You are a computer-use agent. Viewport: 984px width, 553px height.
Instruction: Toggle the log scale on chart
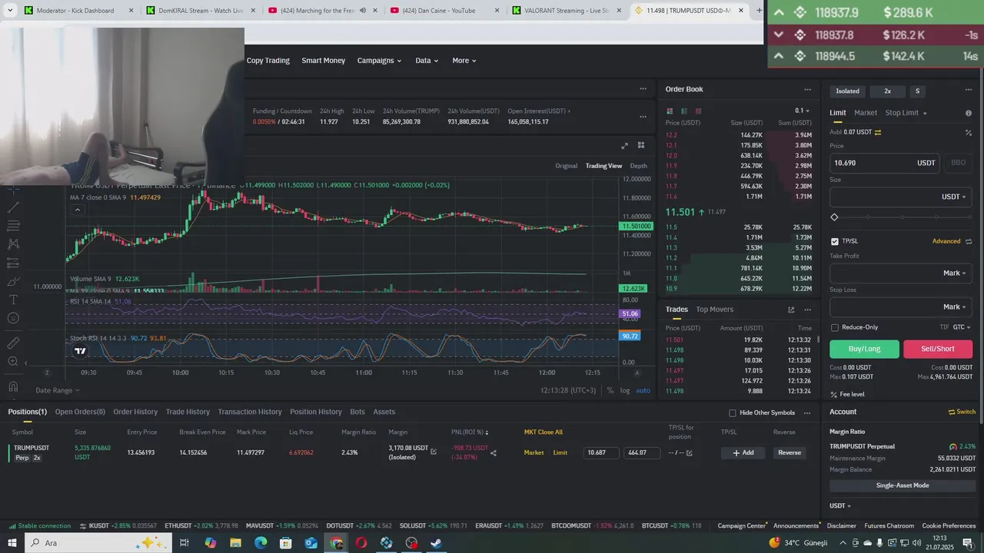tap(625, 390)
